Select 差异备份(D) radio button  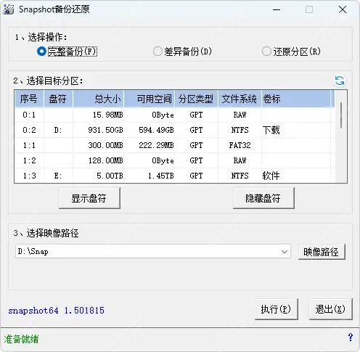(x=182, y=52)
